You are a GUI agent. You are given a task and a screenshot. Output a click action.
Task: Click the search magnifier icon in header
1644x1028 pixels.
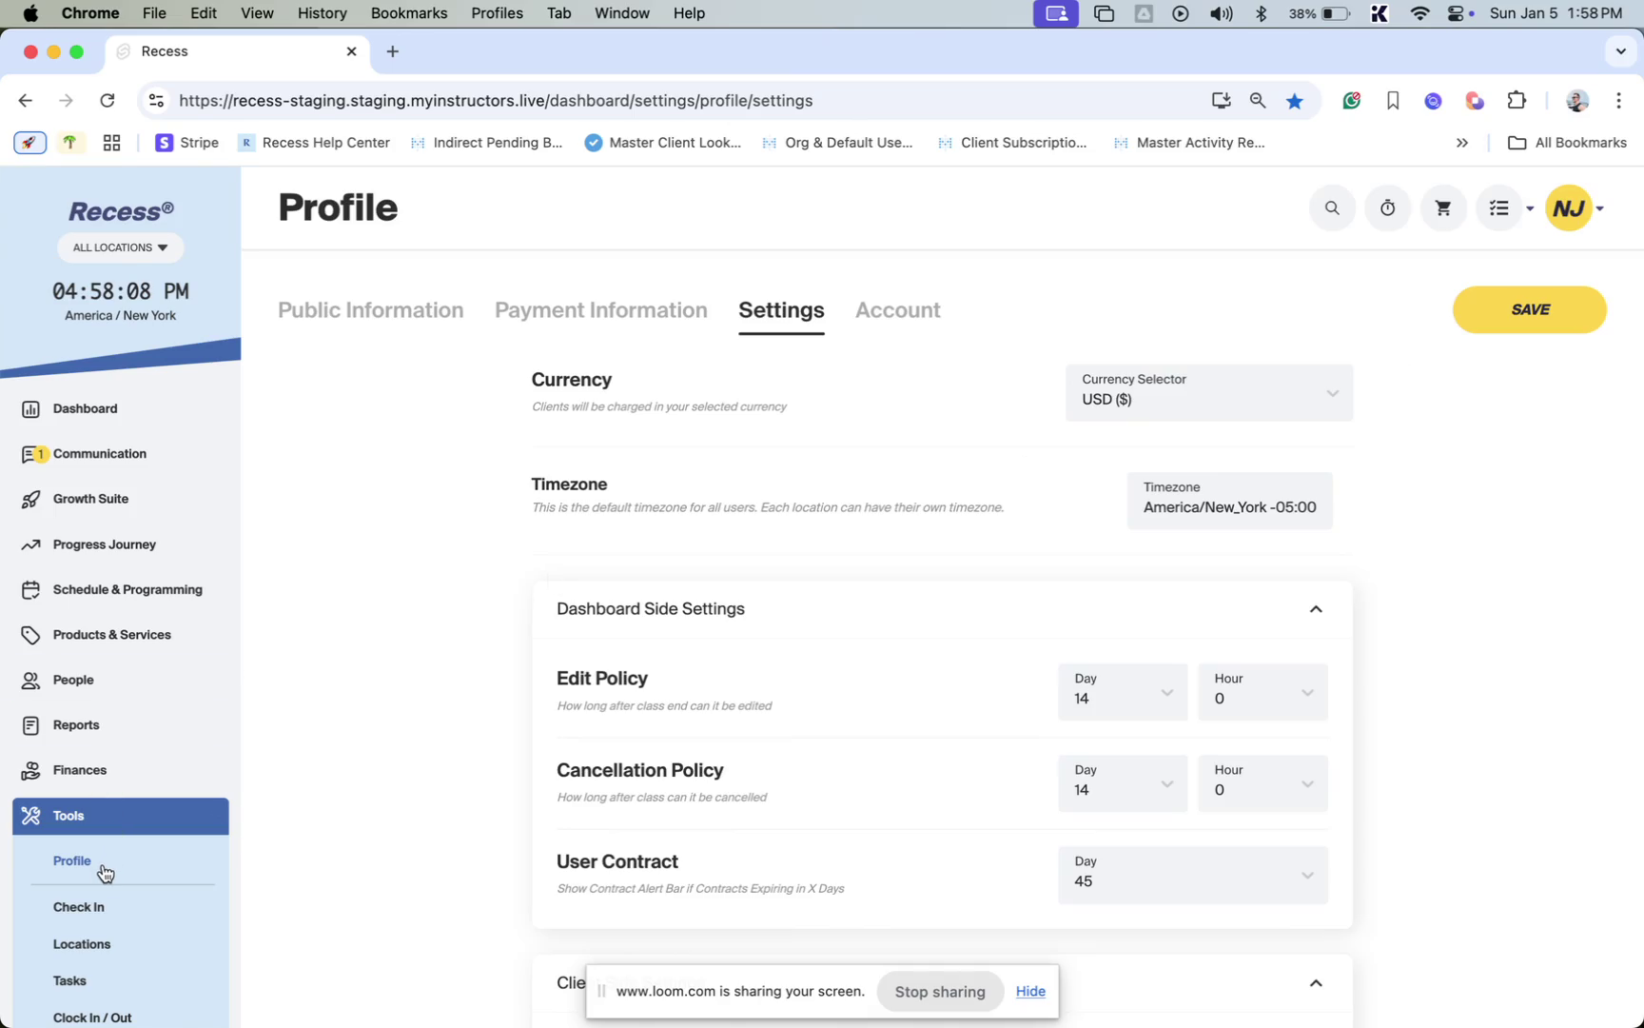pos(1332,208)
